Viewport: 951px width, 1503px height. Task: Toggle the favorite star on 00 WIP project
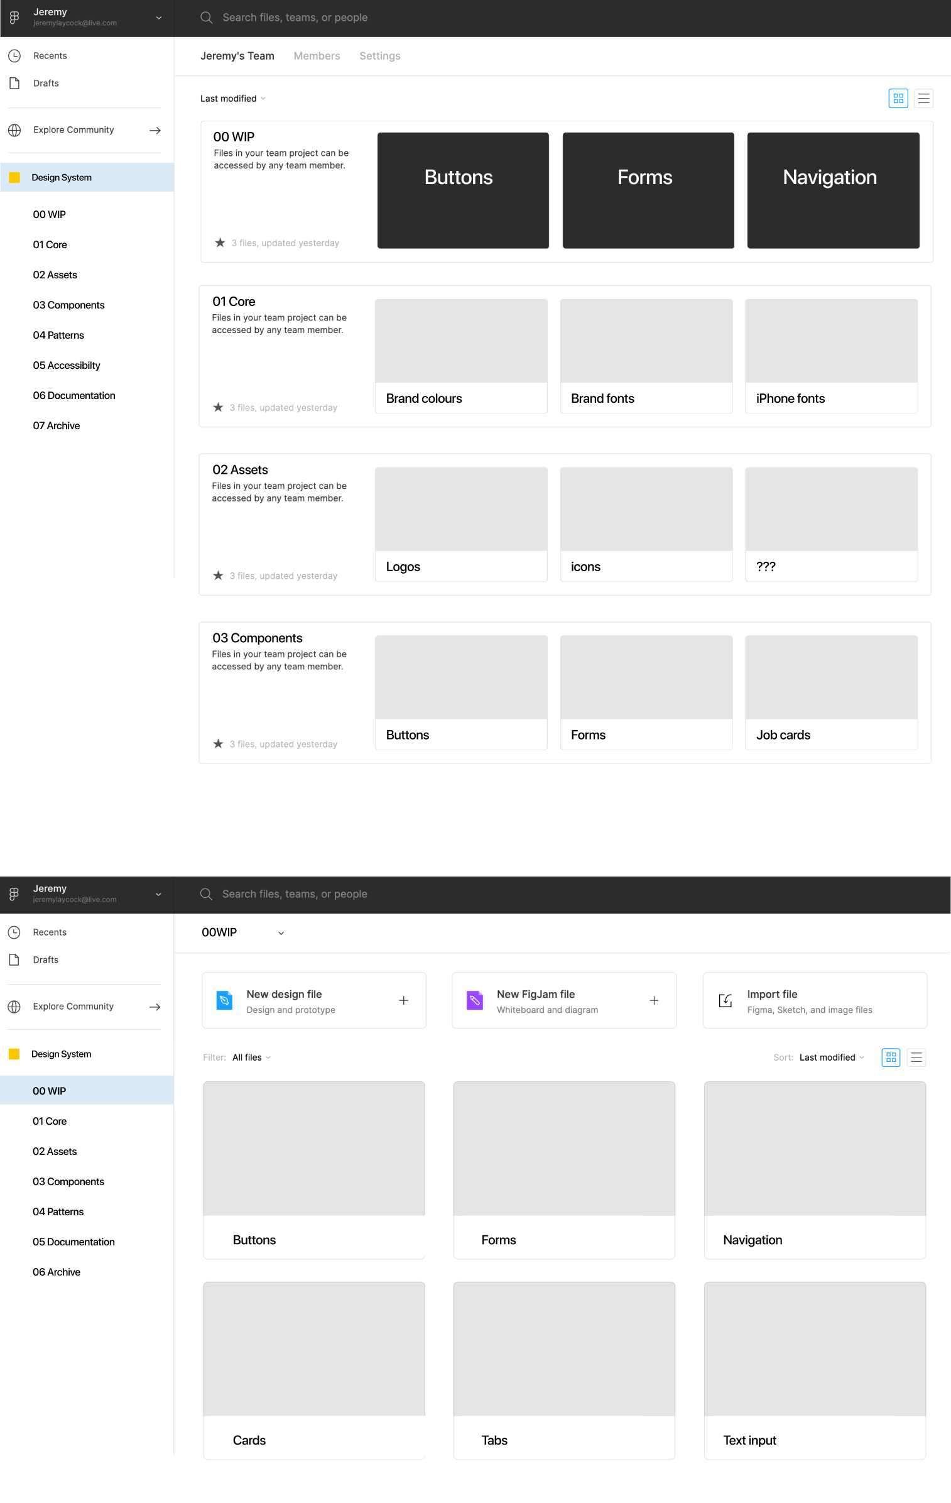(x=220, y=243)
